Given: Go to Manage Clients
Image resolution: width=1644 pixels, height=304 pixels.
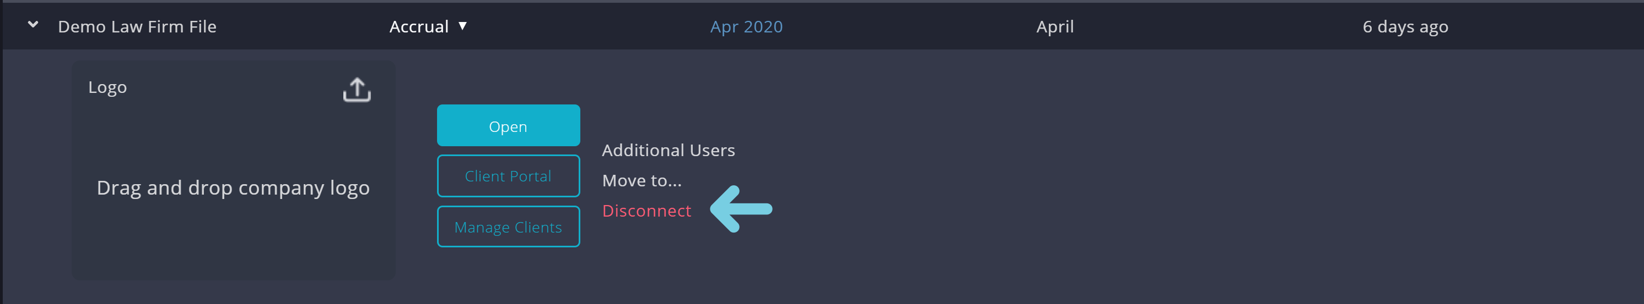Looking at the screenshot, I should click(x=508, y=226).
